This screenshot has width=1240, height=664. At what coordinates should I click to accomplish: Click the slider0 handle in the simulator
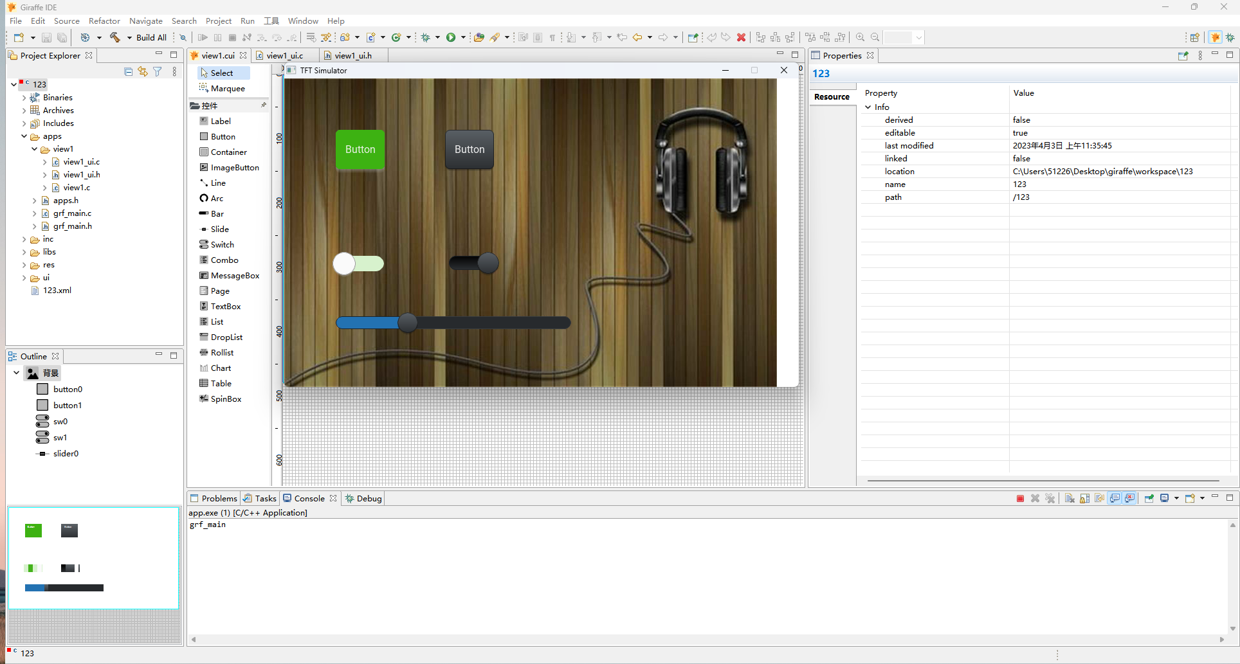pyautogui.click(x=408, y=323)
